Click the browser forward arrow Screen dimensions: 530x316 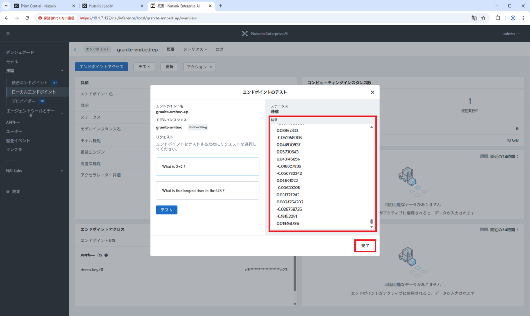coord(17,18)
